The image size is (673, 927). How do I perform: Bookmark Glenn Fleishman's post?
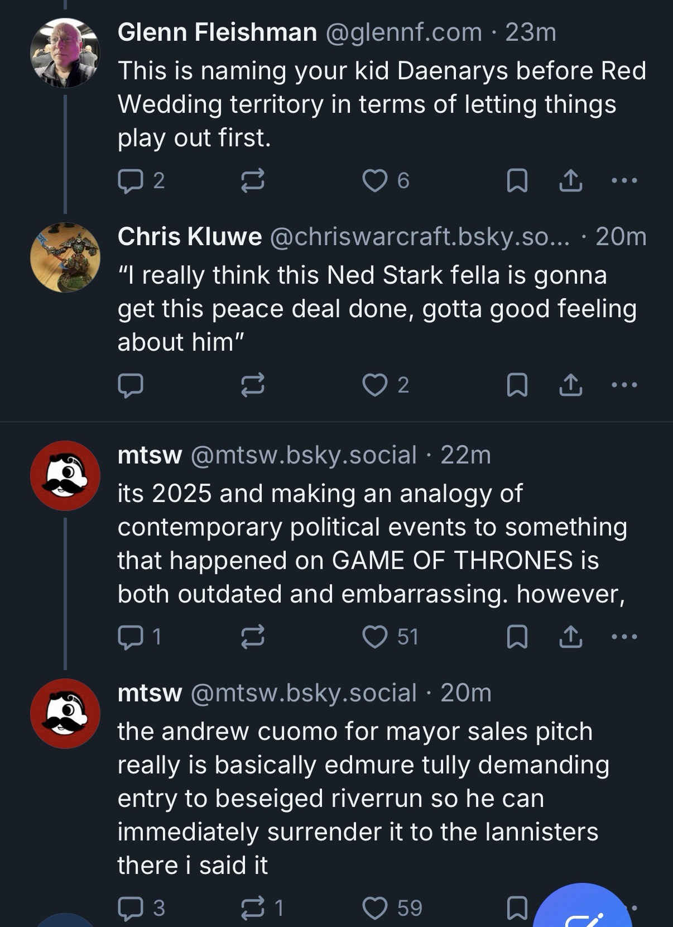[x=517, y=180]
